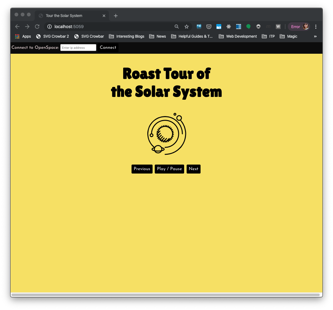
Task: Click the blue window extension icon
Action: coord(219,27)
